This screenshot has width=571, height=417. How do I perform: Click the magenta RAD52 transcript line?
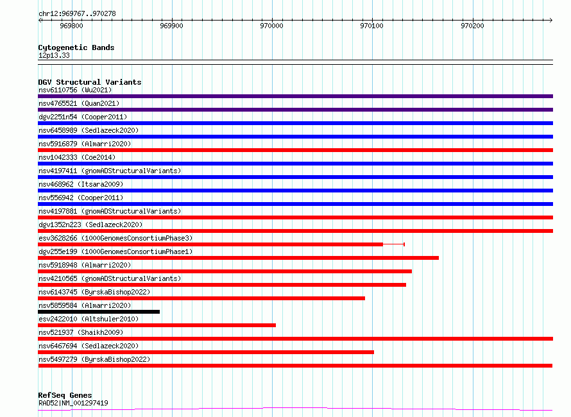(x=295, y=409)
